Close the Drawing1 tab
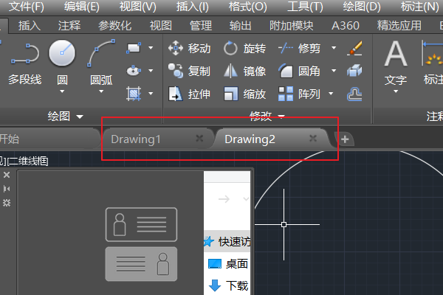This screenshot has width=443, height=295. click(x=199, y=139)
